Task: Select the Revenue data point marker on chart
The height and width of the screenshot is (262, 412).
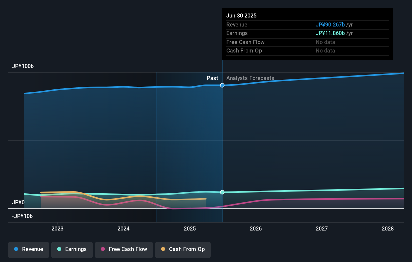Action: [x=222, y=85]
